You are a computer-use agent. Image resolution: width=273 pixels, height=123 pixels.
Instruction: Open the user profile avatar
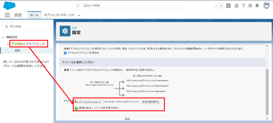[x=266, y=5]
